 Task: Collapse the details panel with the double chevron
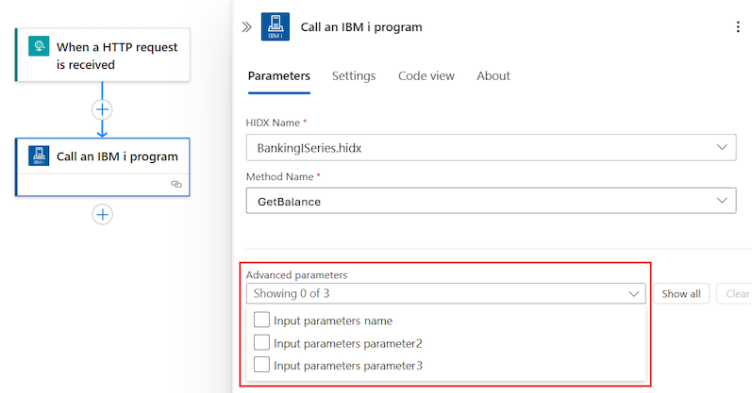point(247,27)
